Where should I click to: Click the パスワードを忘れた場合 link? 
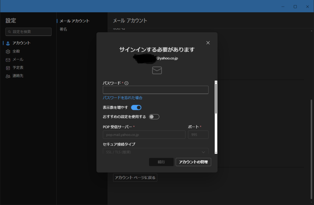[x=122, y=98]
